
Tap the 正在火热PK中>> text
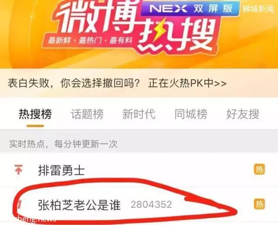187,83
